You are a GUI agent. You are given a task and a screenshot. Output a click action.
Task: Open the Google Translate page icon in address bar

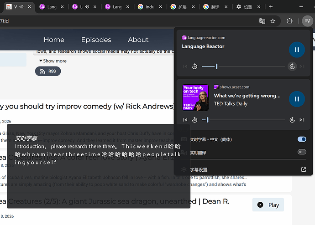click(x=262, y=21)
